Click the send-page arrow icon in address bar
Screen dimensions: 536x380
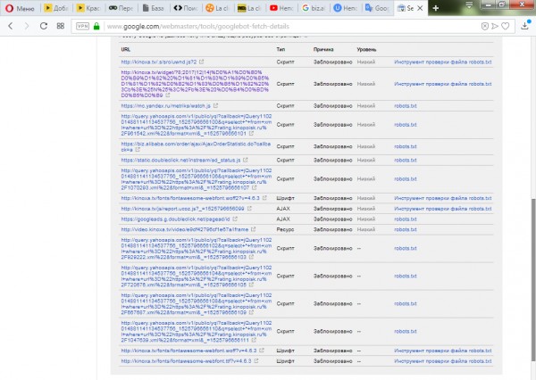tap(495, 26)
